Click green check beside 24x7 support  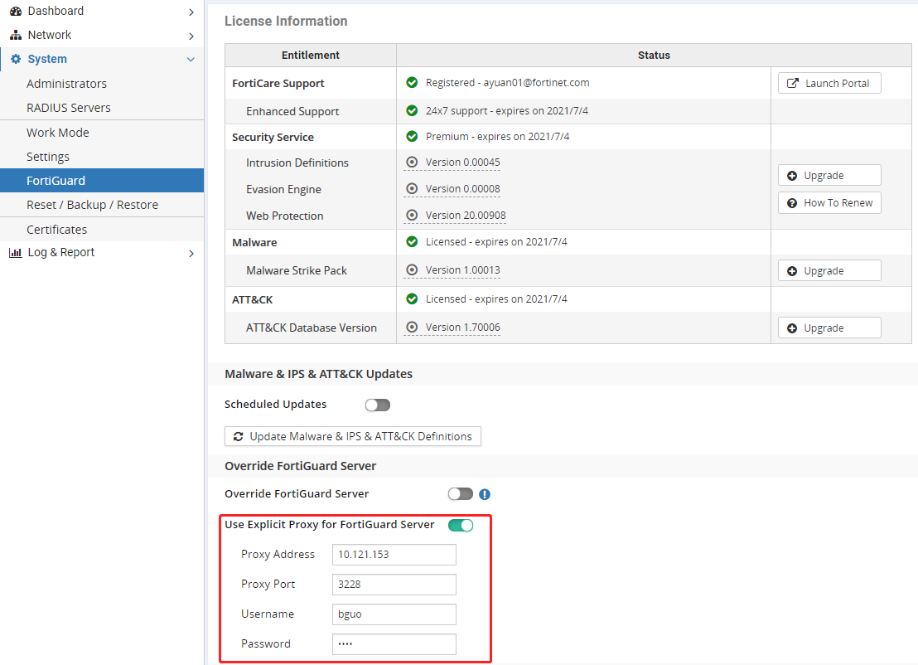click(412, 111)
